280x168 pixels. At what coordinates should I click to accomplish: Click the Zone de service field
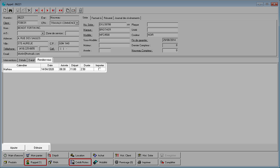click(72, 33)
